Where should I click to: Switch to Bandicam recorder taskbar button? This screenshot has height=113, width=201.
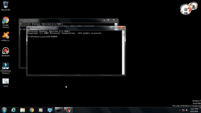pos(68,110)
